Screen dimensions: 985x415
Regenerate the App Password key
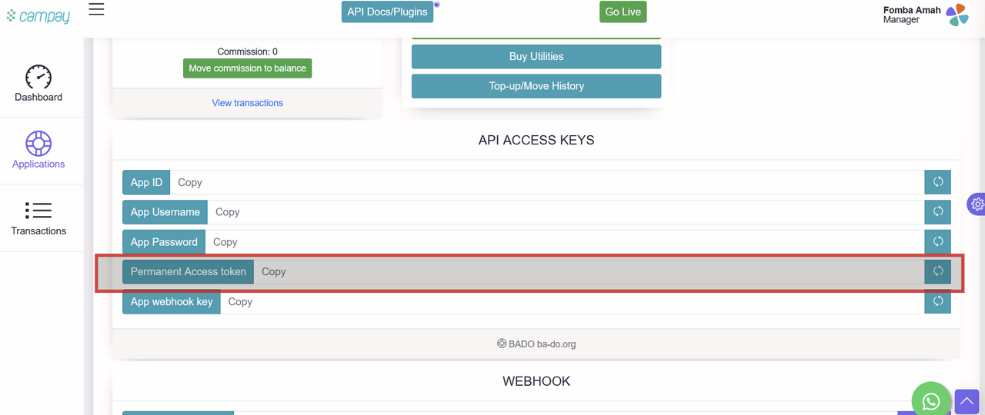click(937, 242)
